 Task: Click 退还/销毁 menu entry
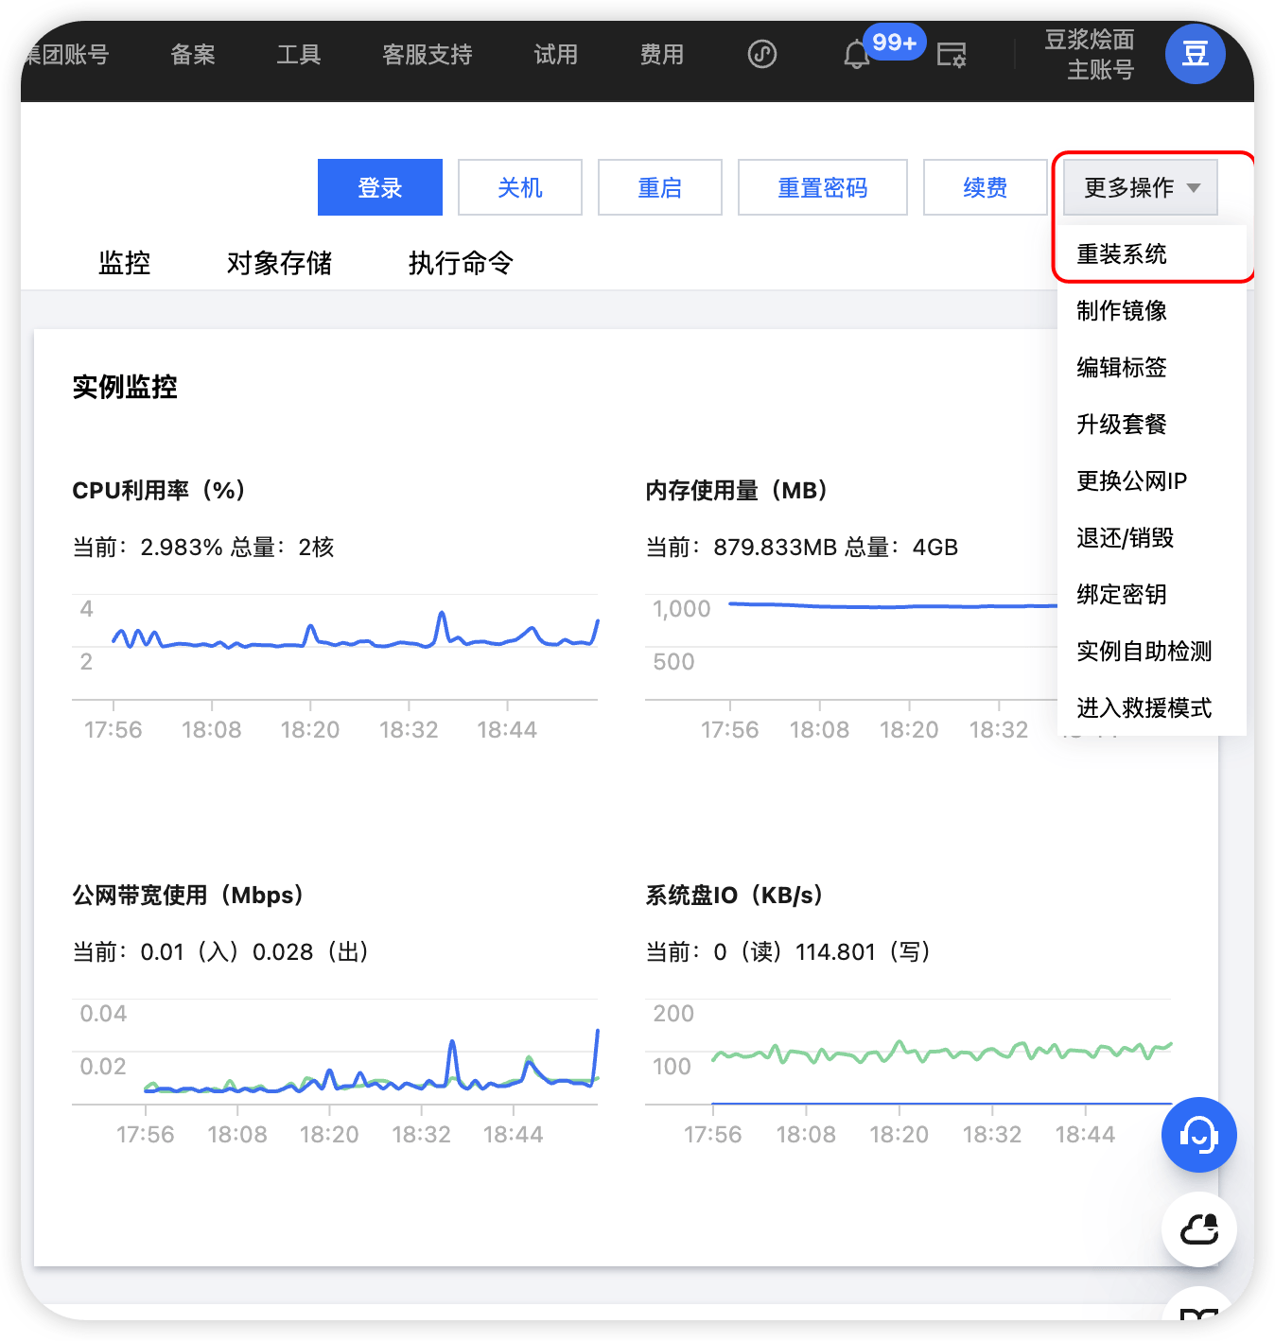(x=1125, y=537)
